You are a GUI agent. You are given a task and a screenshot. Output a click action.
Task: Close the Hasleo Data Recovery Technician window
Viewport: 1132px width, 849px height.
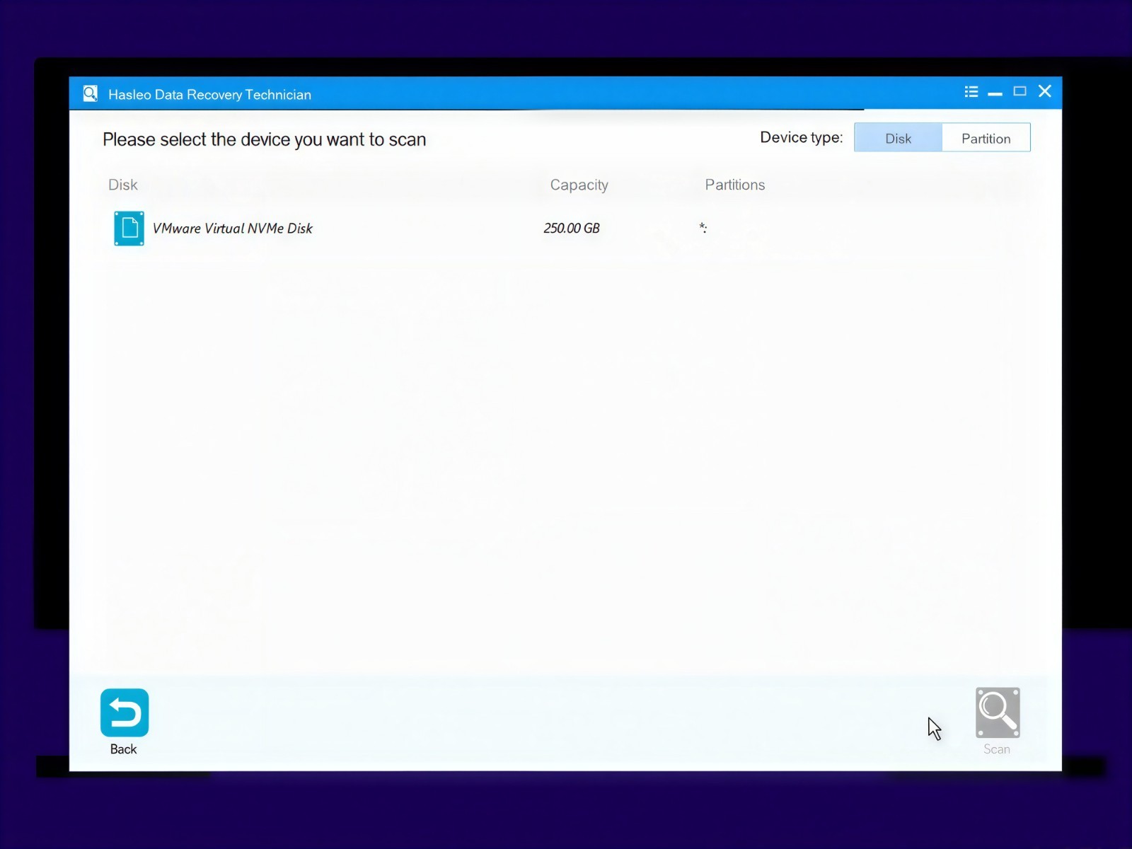tap(1045, 91)
